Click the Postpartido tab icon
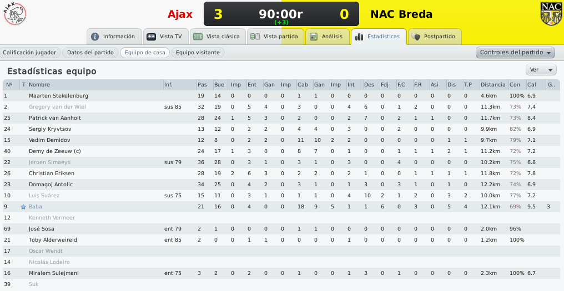 415,37
